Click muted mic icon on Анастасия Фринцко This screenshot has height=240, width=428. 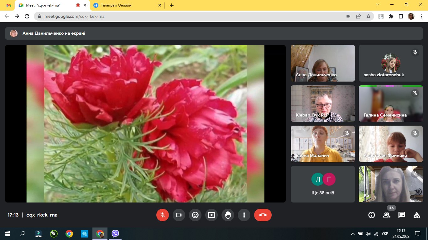(415, 133)
